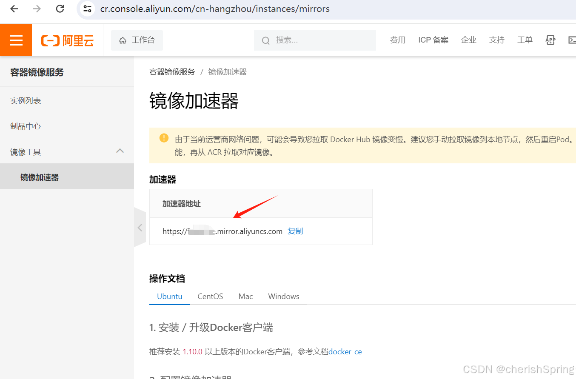Focus the 搜索 search field

click(315, 40)
